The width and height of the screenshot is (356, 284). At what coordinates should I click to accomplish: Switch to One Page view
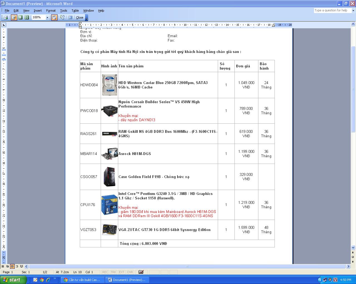20,17
